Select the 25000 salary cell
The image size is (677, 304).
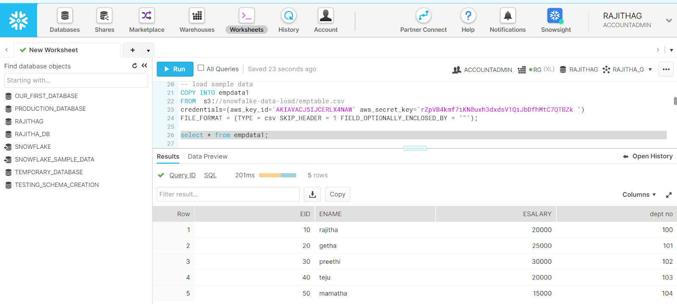[x=496, y=246]
